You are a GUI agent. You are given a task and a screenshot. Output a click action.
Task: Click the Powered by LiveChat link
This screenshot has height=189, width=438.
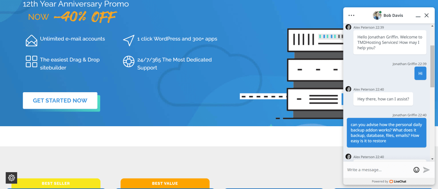[389, 181]
